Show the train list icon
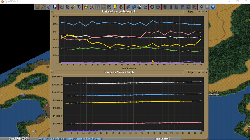 [128, 7]
